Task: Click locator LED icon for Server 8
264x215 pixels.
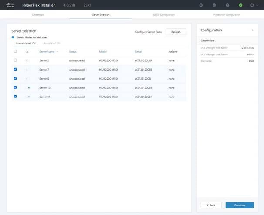Action: click(27, 79)
